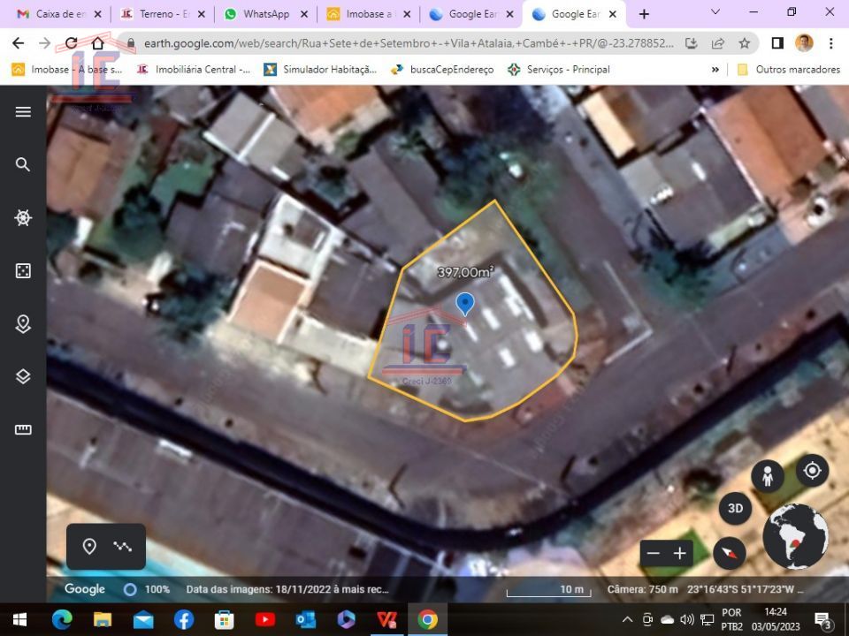Image resolution: width=849 pixels, height=636 pixels.
Task: Click the I'm Feeling Lucky dice
Action: click(x=23, y=270)
